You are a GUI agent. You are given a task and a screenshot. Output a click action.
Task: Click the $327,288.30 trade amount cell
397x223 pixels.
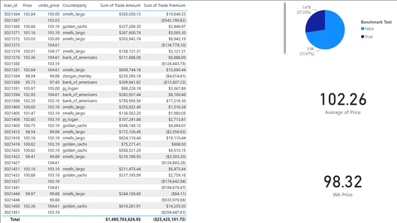coord(130,26)
